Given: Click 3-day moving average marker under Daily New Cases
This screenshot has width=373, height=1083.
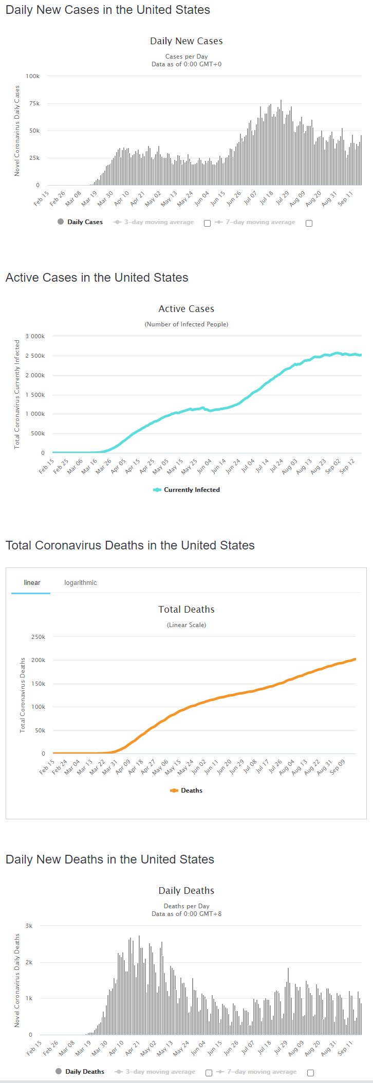Looking at the screenshot, I should click(117, 222).
